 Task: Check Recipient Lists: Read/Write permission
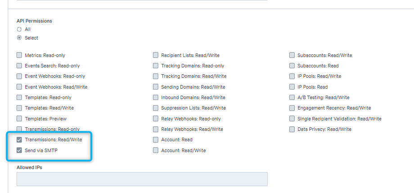[x=156, y=55]
